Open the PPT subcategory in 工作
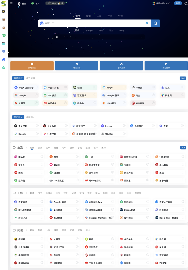 click(40, 193)
